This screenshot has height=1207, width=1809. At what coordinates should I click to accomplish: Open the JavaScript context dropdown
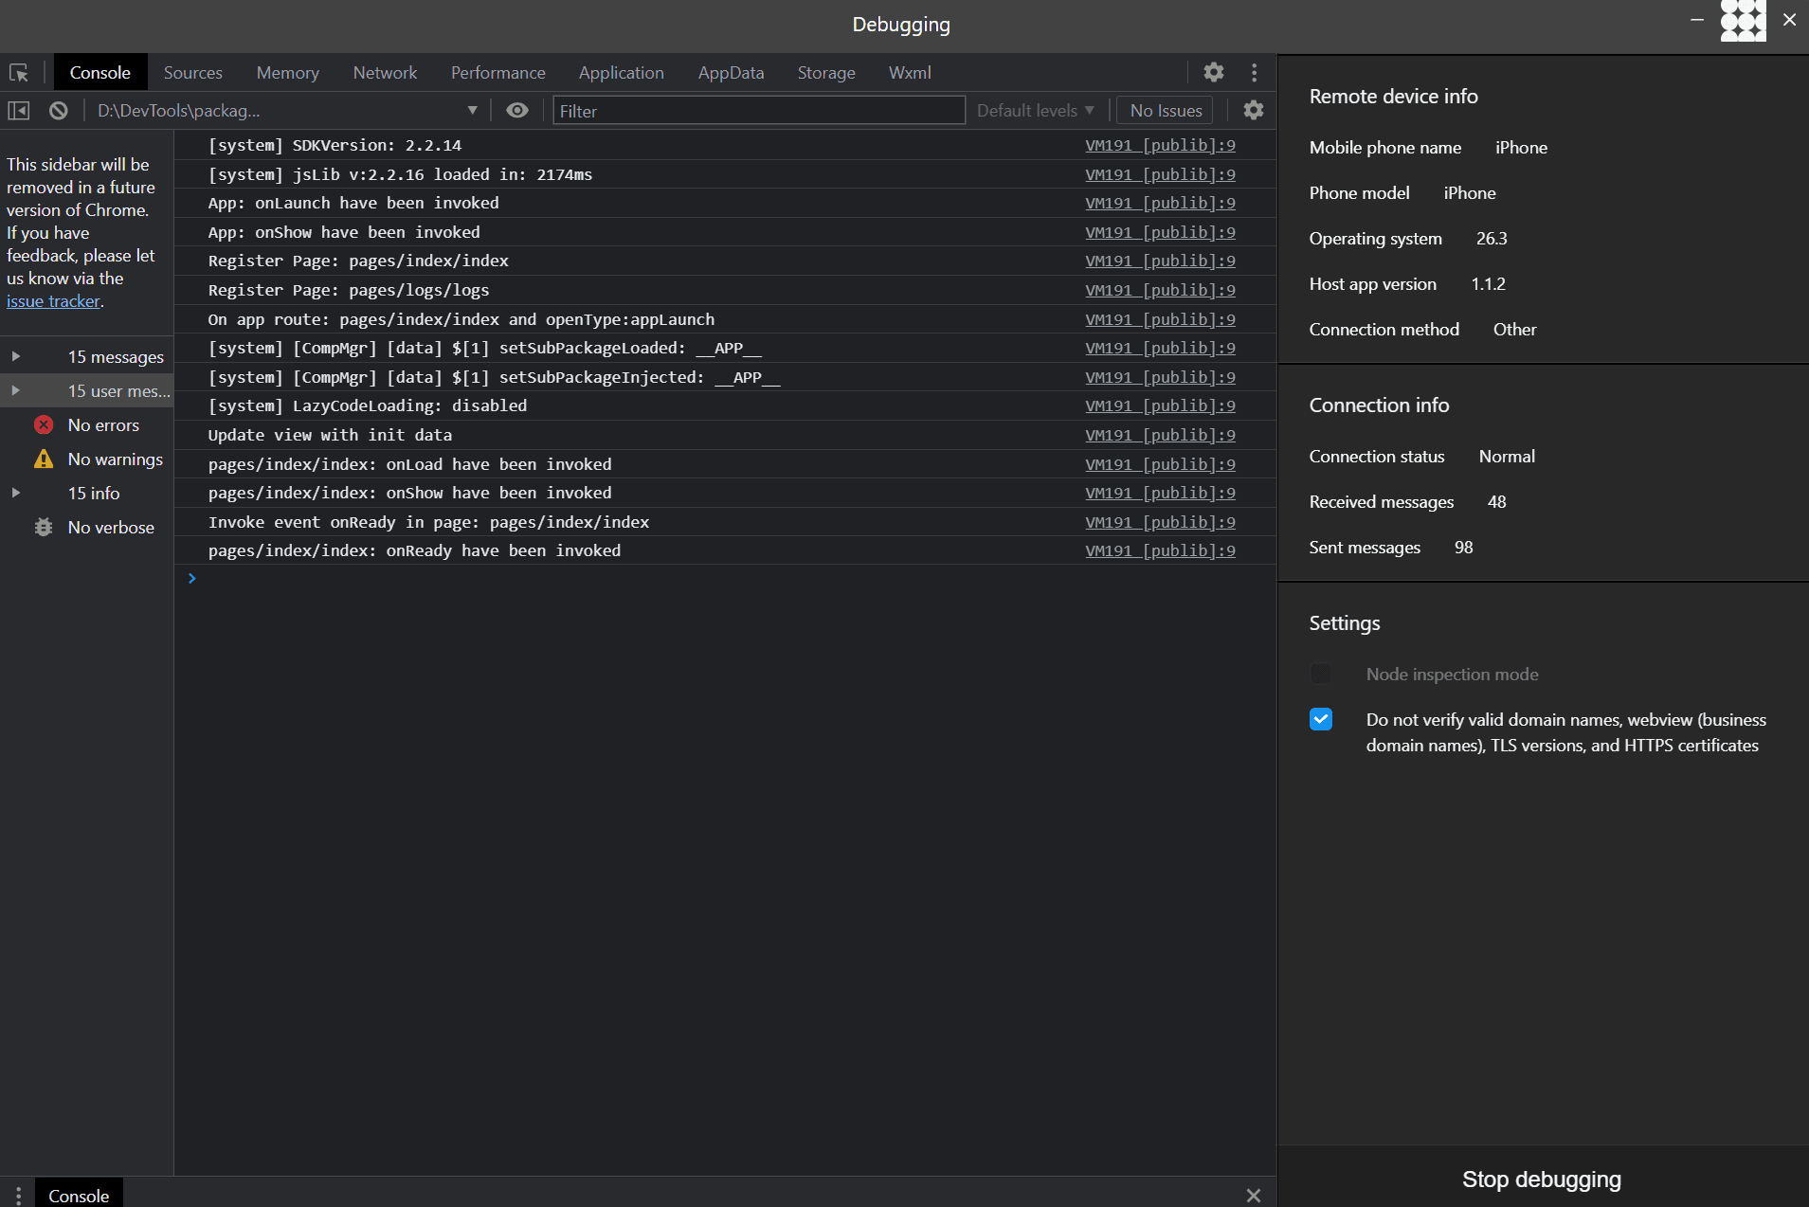(x=284, y=110)
